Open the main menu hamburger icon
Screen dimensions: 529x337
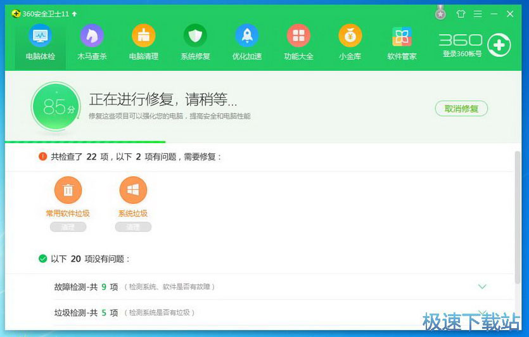478,14
